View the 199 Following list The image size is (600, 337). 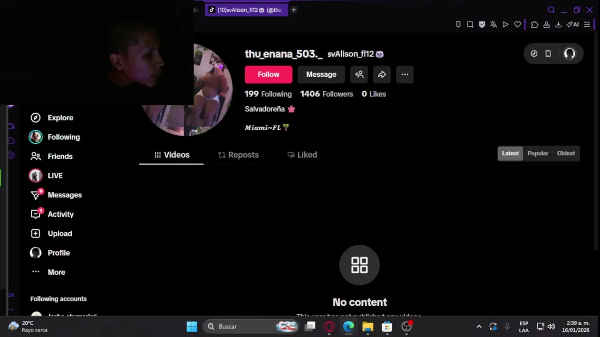[x=268, y=94]
